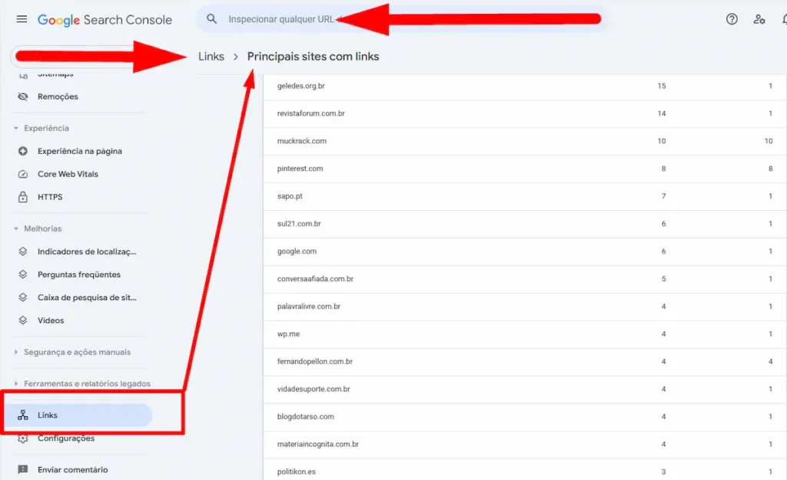Open the Vídeos report
Screen dimensions: 787x480
(51, 320)
